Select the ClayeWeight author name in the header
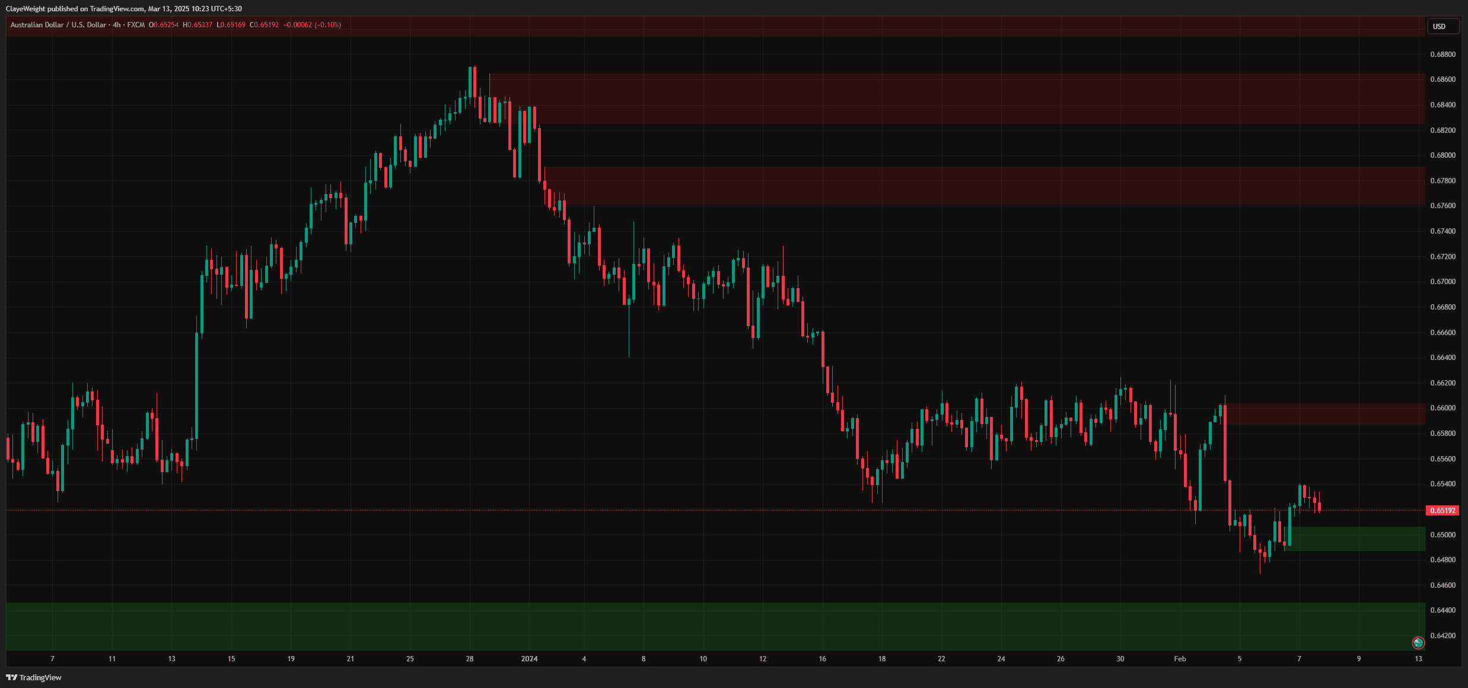The height and width of the screenshot is (688, 1468). pos(27,9)
